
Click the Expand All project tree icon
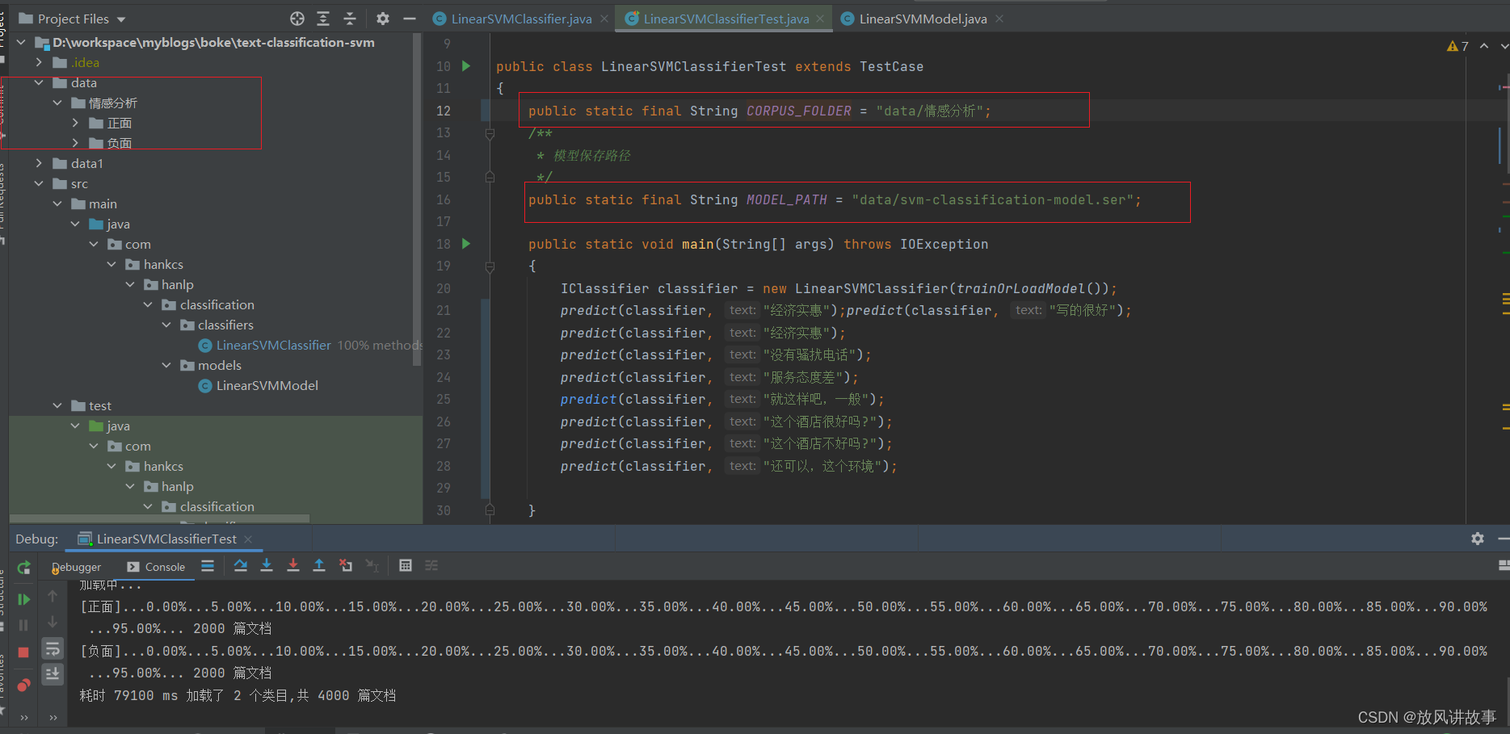323,19
